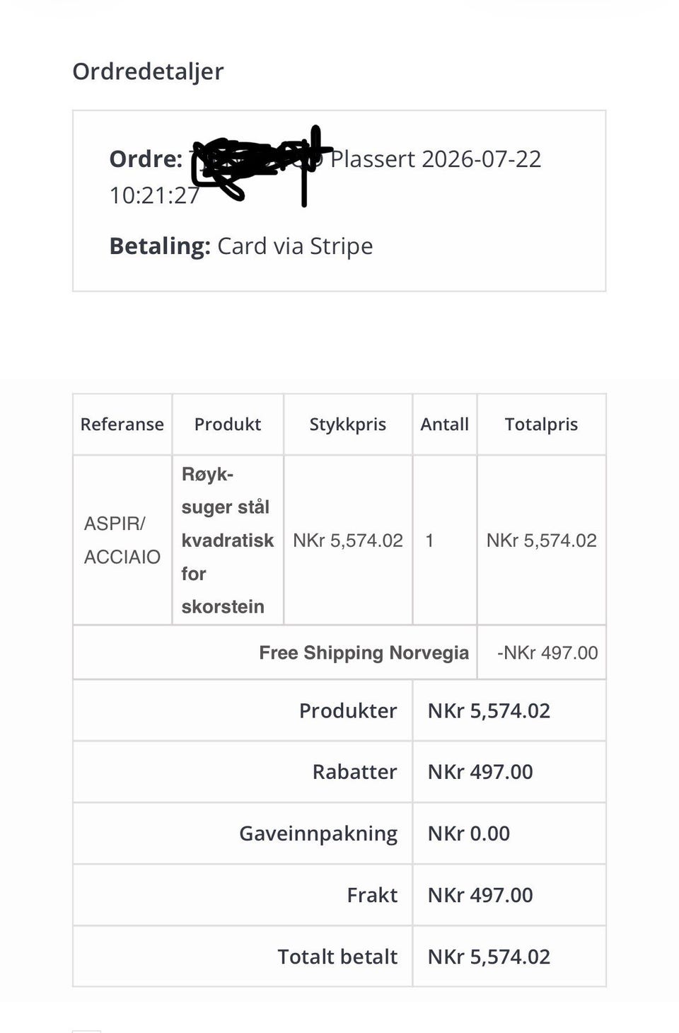Click the Free Shipping Norvegia row label
The image size is (679, 1033).
[364, 652]
